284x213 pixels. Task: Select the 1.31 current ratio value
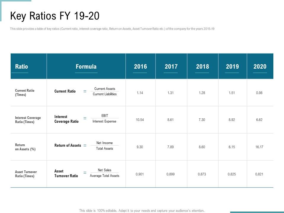tap(170, 93)
